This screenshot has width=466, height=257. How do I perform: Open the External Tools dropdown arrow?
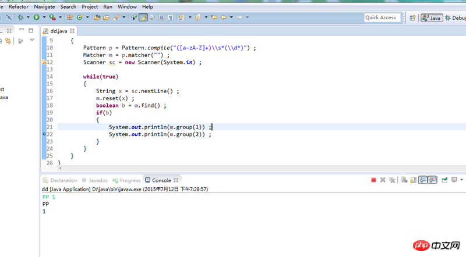[x=60, y=17]
